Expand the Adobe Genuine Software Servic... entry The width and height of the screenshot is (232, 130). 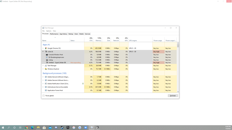(43, 80)
